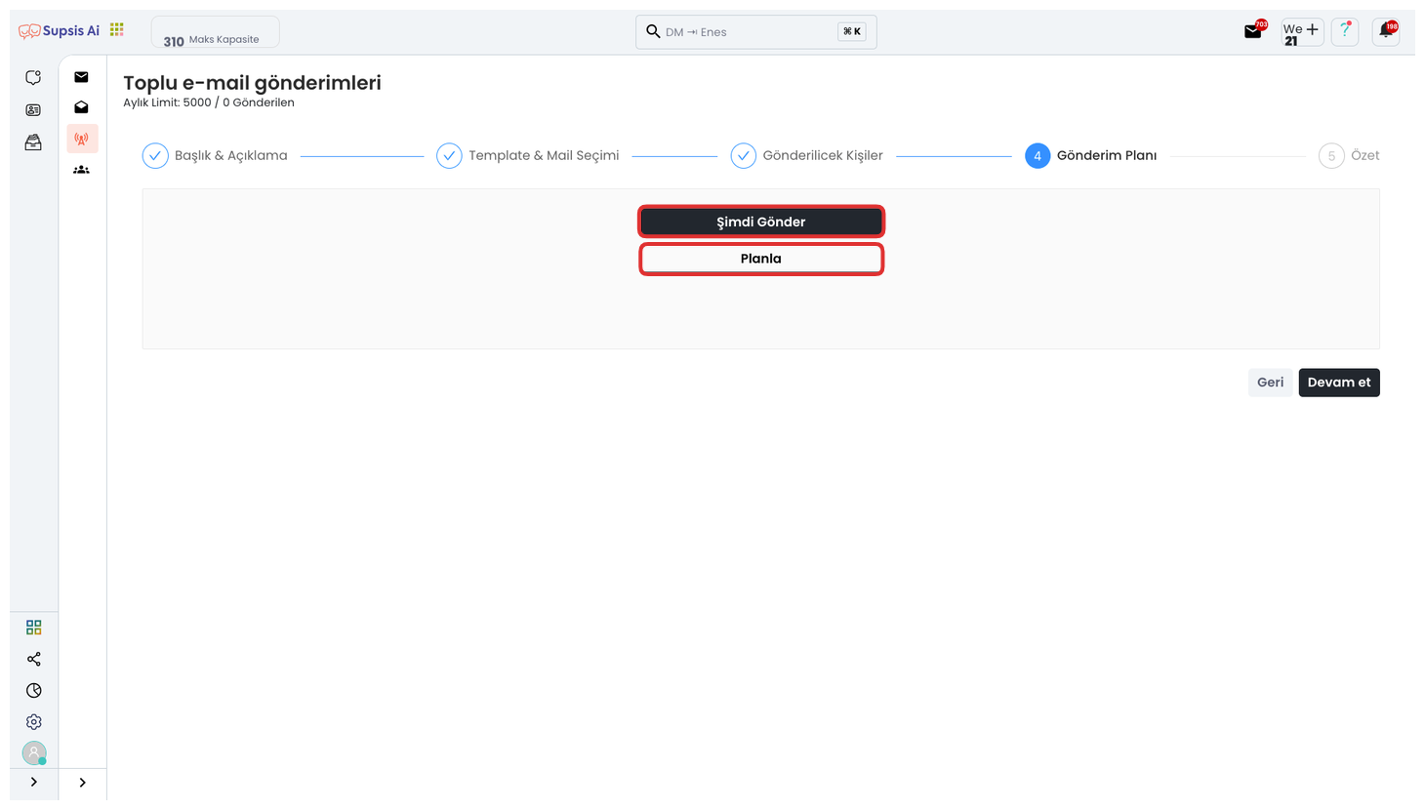1425x810 pixels.
Task: Select the Gönderim Planı step
Action: click(1091, 155)
